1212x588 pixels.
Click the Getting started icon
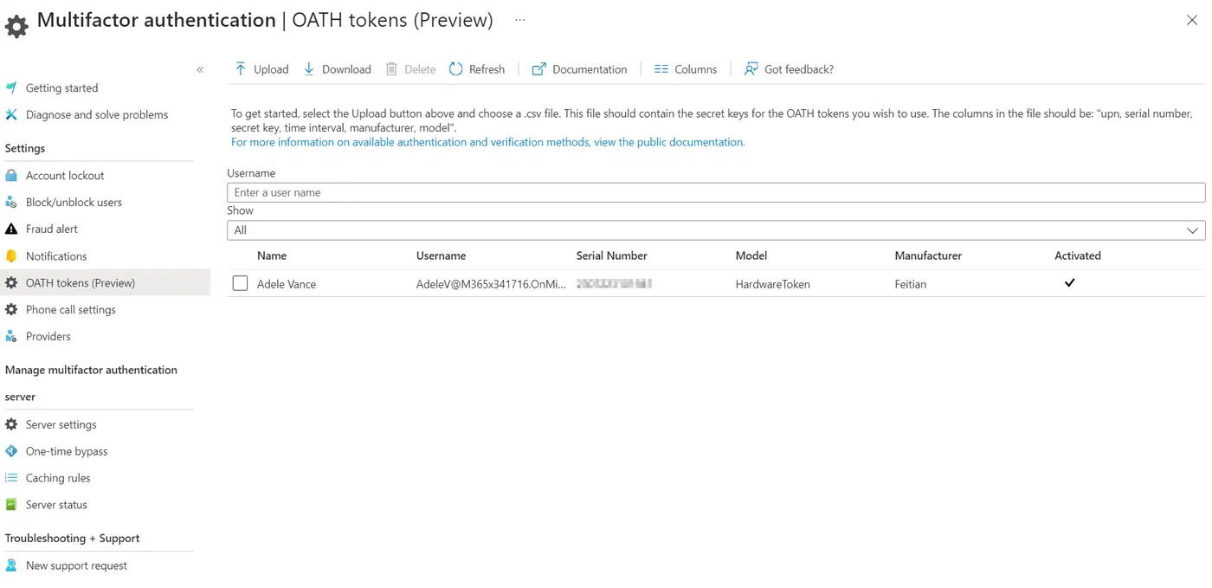point(11,87)
